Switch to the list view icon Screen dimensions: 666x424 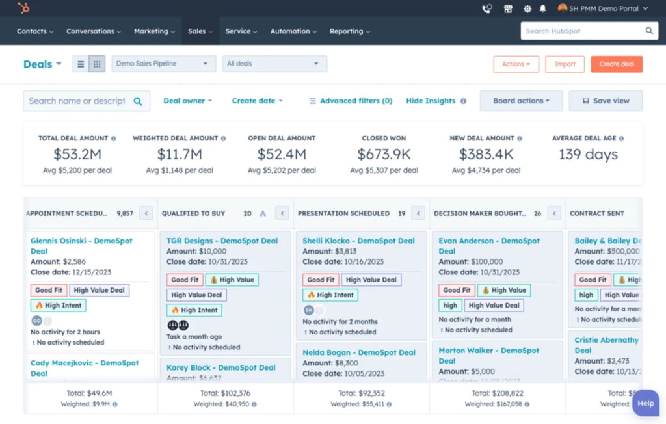[81, 64]
